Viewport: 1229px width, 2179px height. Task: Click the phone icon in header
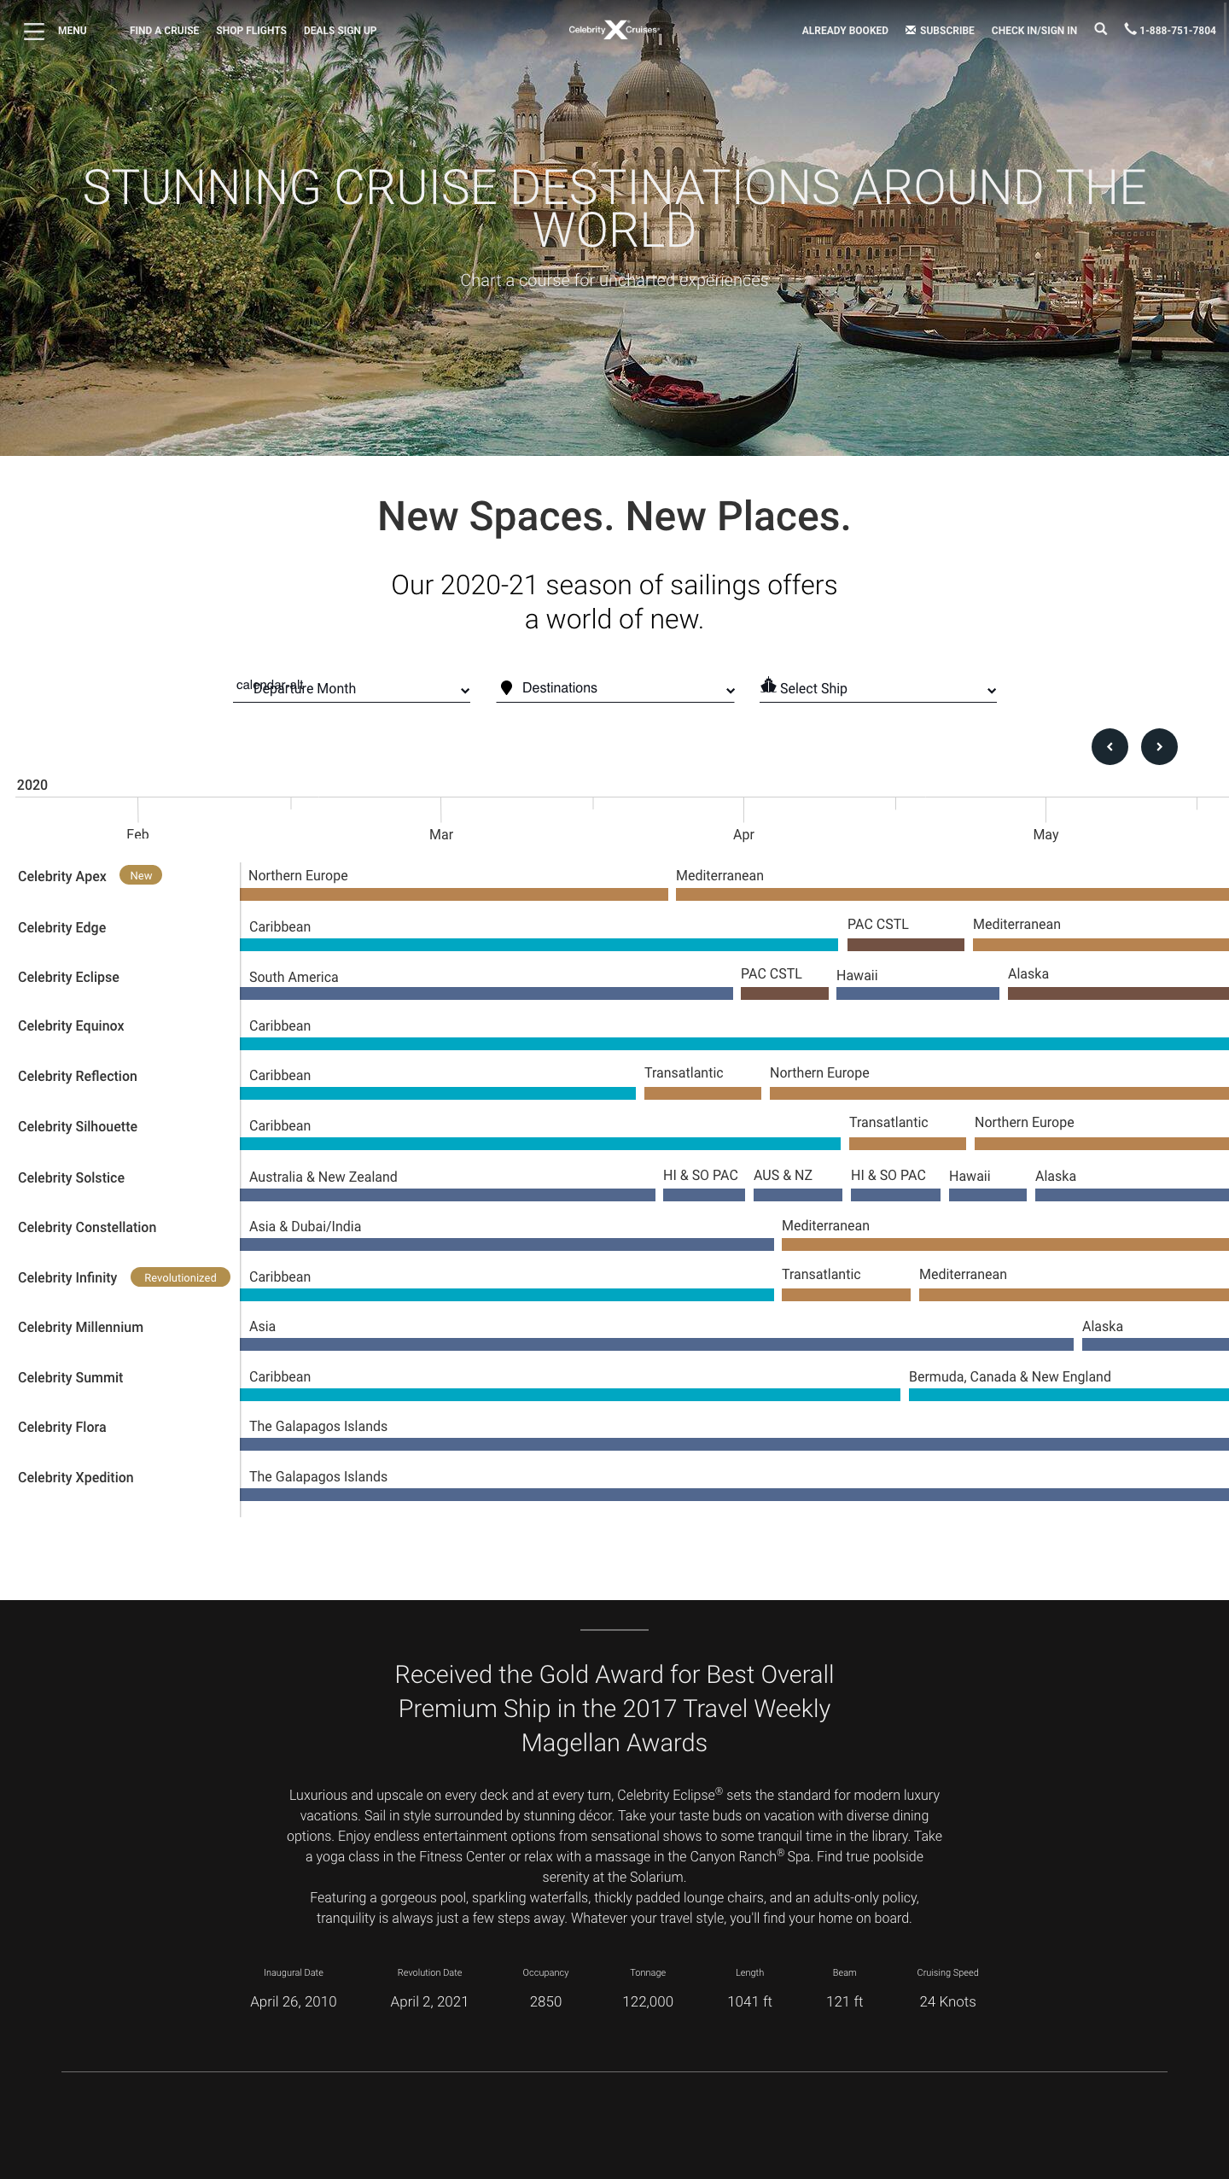[x=1130, y=29]
